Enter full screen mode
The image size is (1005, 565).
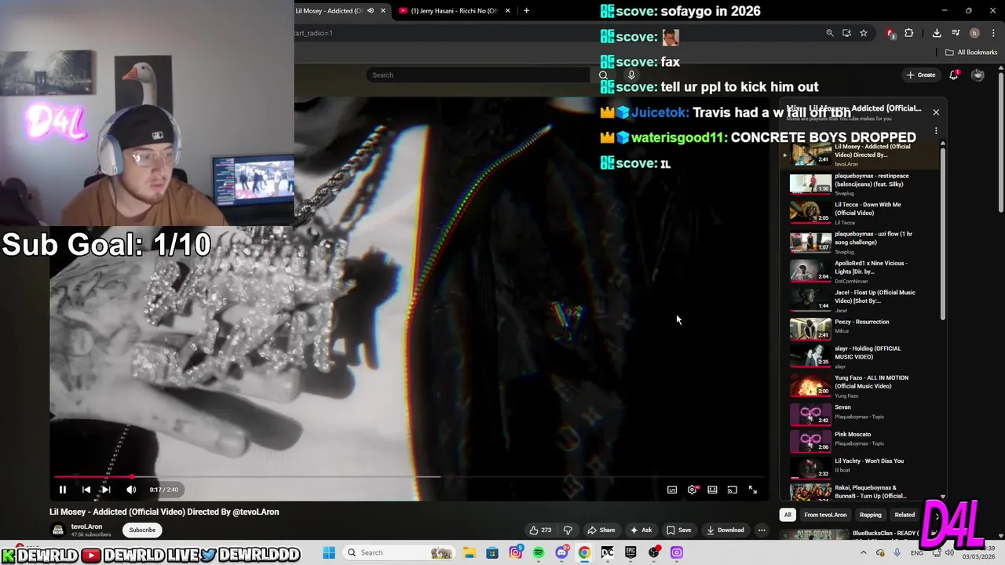[752, 490]
